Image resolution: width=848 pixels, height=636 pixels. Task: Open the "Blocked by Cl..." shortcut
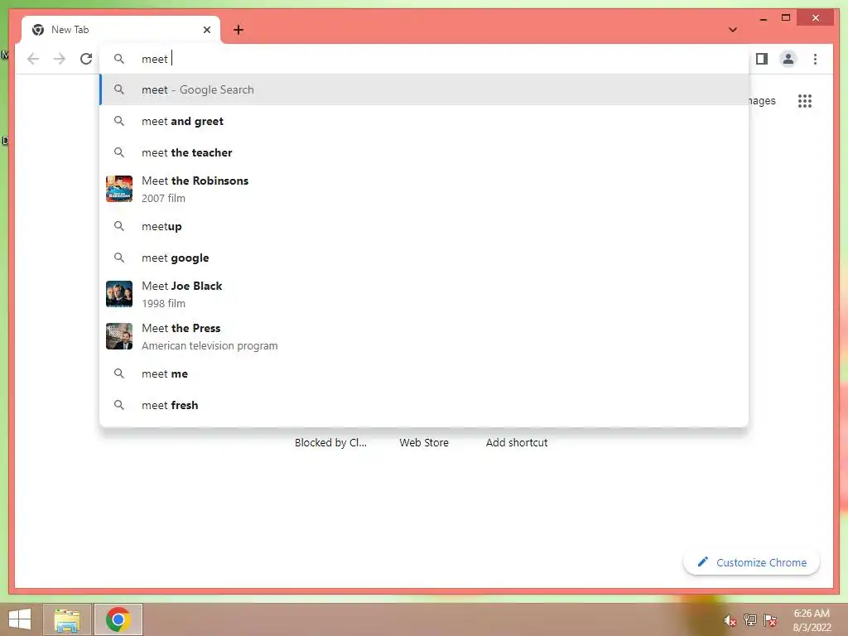(x=330, y=442)
